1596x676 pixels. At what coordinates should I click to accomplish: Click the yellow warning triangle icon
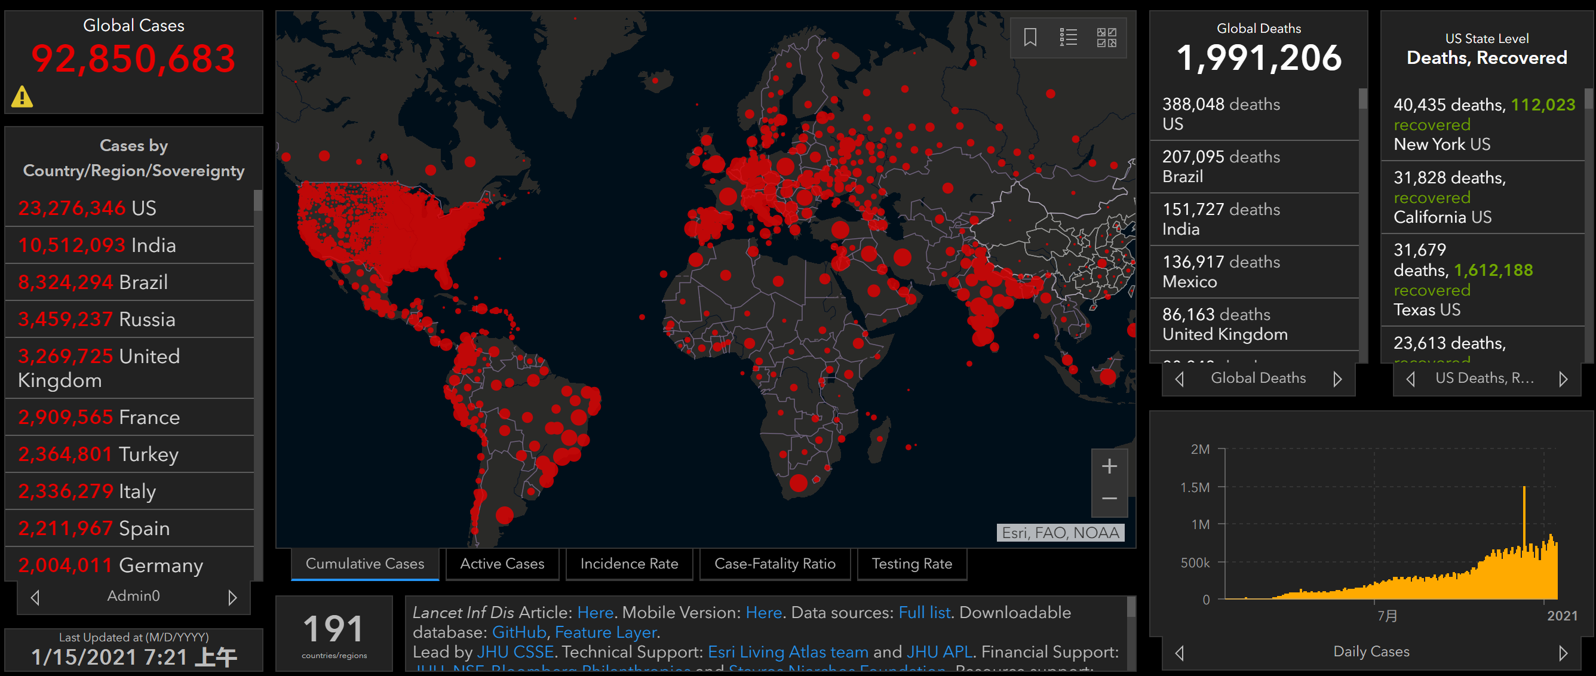coord(22,97)
